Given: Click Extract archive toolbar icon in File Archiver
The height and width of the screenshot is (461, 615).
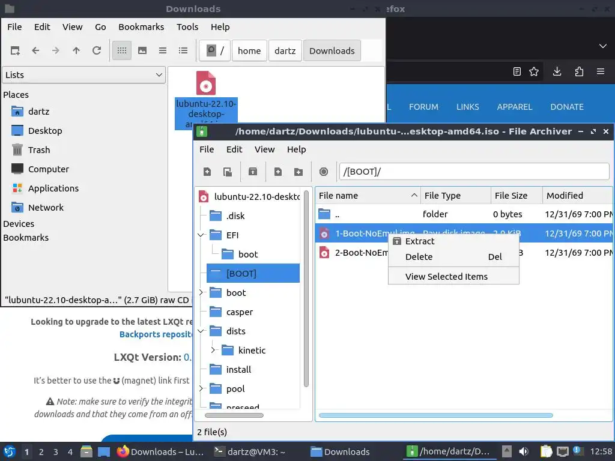Looking at the screenshot, I should click(253, 172).
